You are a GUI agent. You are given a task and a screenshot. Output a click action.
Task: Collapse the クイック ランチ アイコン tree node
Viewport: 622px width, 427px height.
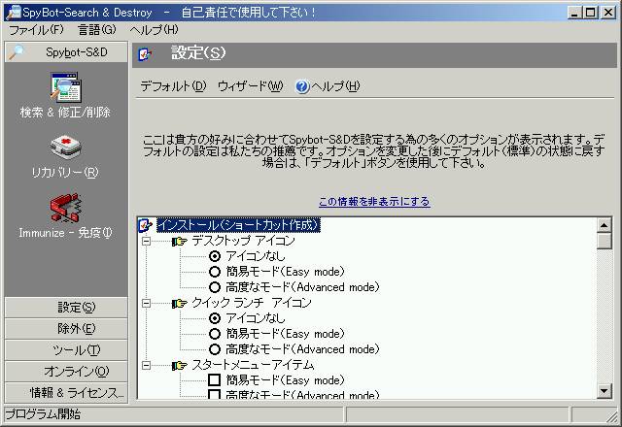(147, 303)
